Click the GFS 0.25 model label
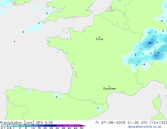 [45, 123]
